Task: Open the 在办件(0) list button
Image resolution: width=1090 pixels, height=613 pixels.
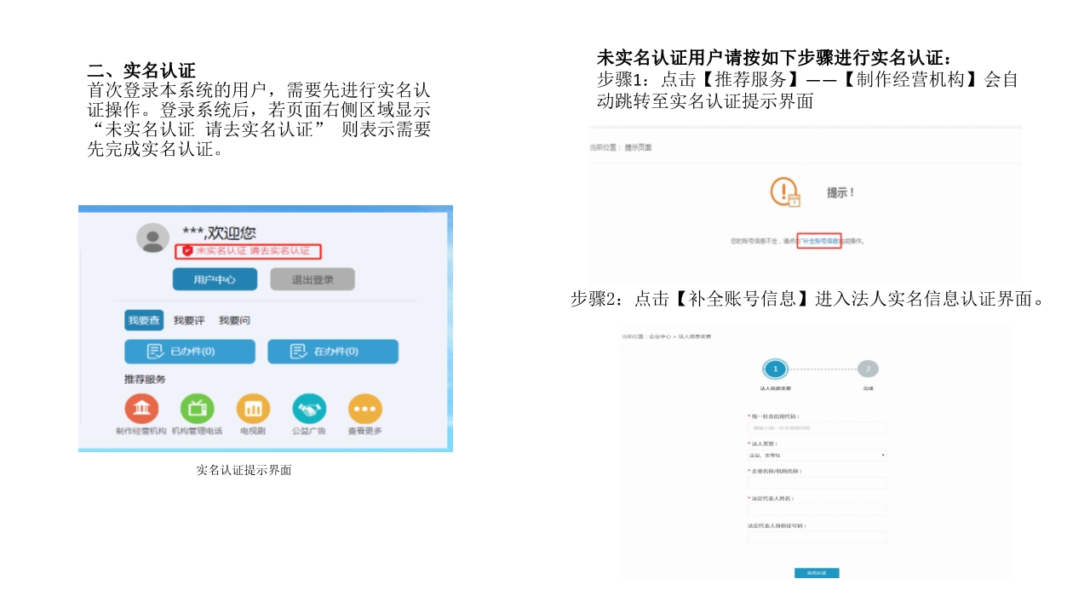Action: 333,352
